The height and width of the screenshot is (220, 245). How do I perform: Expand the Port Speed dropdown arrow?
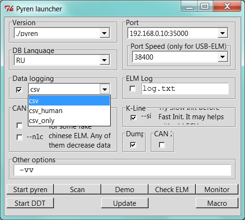pos(223,57)
